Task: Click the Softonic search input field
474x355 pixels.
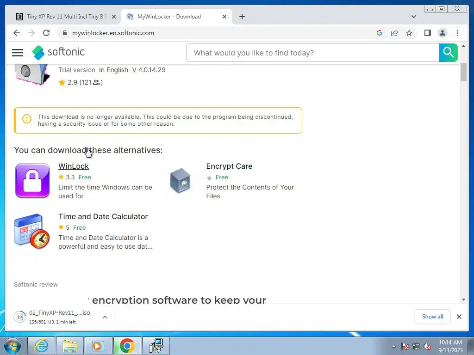Action: (x=313, y=53)
